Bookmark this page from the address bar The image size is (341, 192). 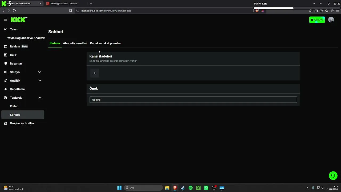pos(70,11)
